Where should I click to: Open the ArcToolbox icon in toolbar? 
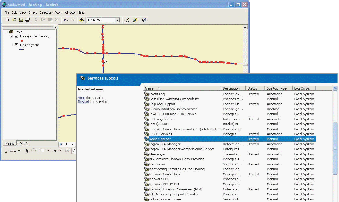point(135,20)
